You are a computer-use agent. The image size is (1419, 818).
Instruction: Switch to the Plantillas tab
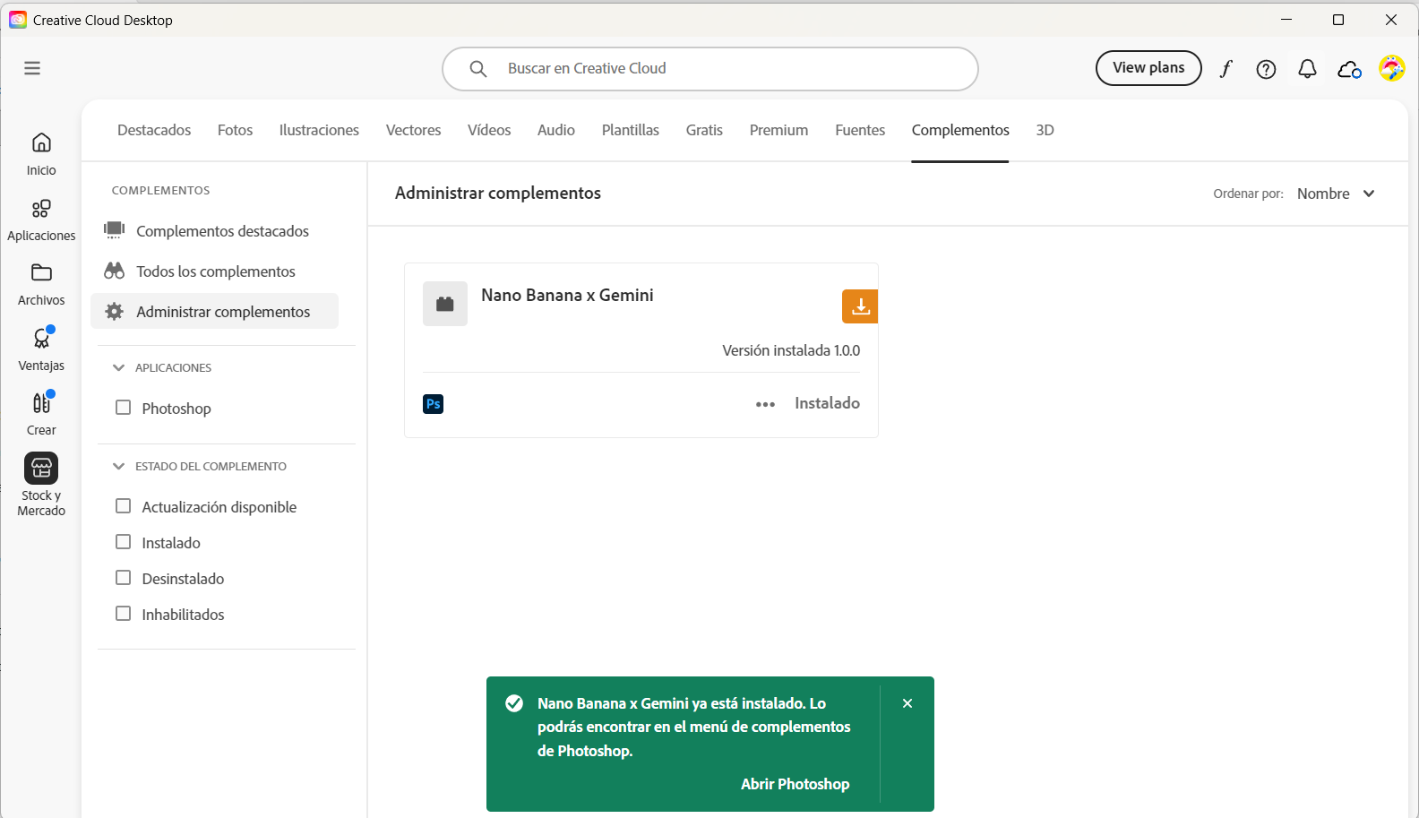point(631,130)
